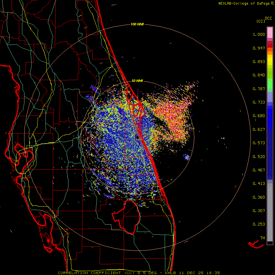Select the 0.627 scale value
Image resolution: width=275 pixels, height=275 pixels.
tap(259, 130)
